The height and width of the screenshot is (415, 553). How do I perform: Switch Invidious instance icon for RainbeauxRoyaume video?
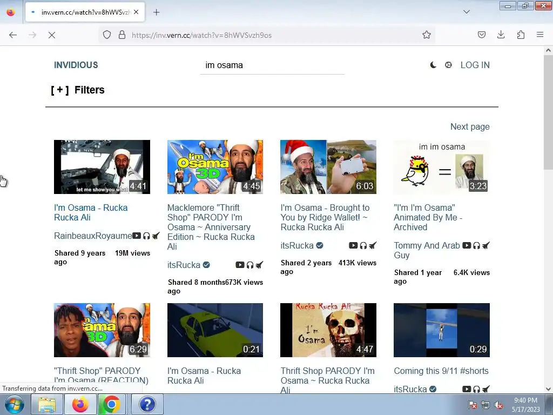[x=156, y=236]
